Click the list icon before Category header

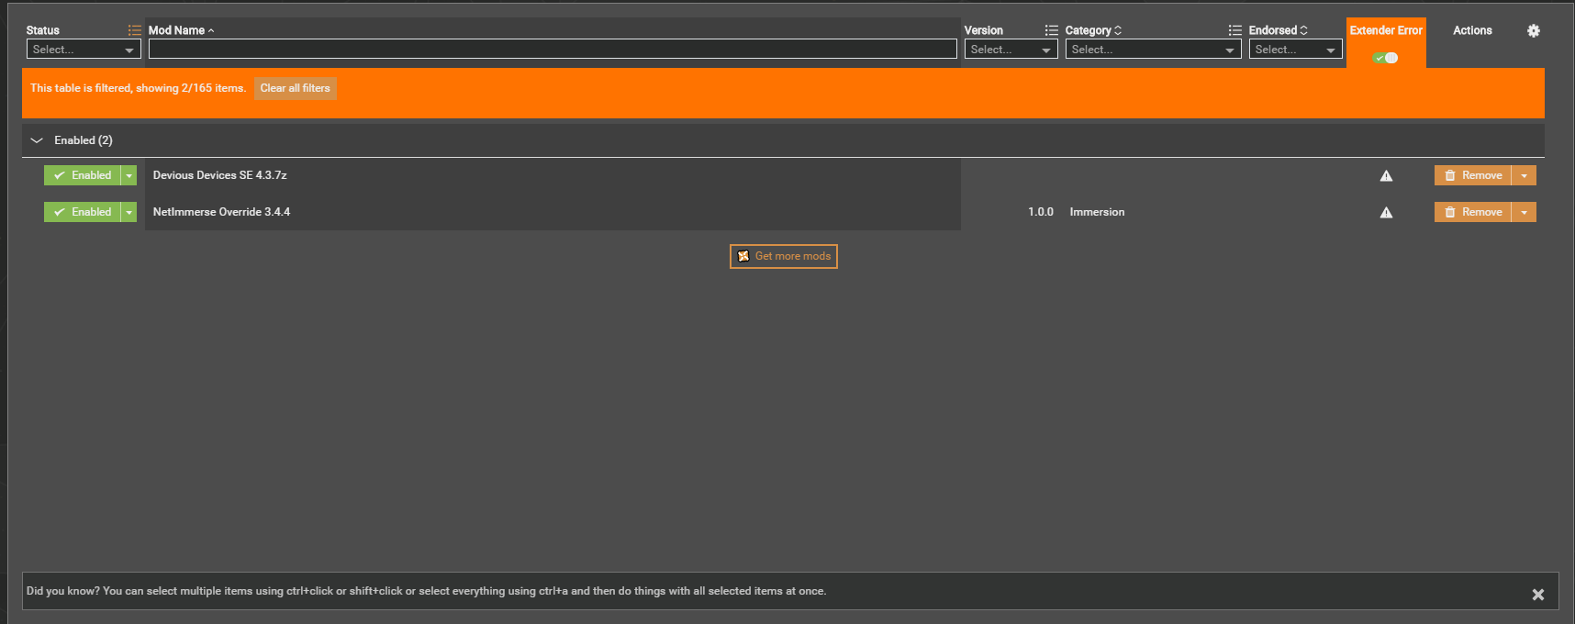coord(1052,30)
